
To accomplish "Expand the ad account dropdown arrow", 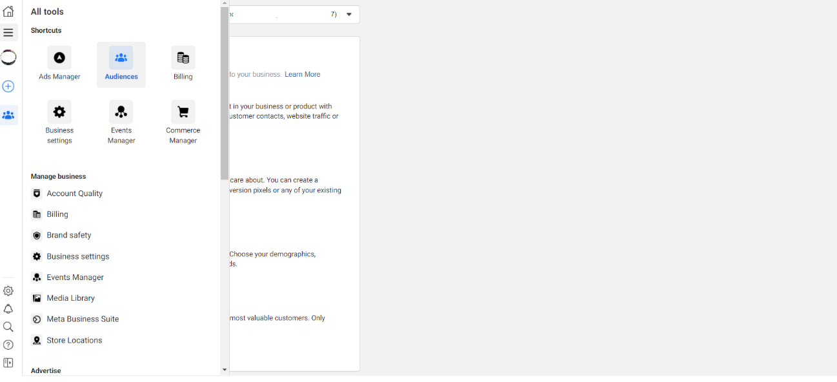I will (x=349, y=14).
